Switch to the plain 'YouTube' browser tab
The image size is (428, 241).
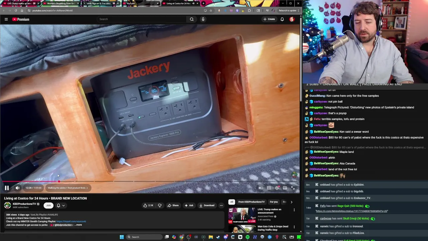140,3
